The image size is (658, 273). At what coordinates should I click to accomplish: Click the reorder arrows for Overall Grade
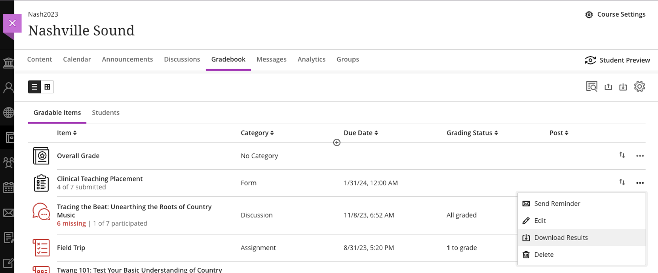coord(622,155)
